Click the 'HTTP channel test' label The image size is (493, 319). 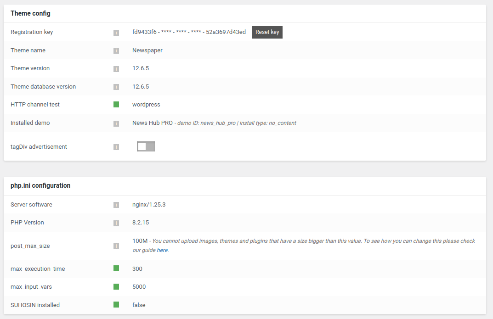pyautogui.click(x=35, y=105)
